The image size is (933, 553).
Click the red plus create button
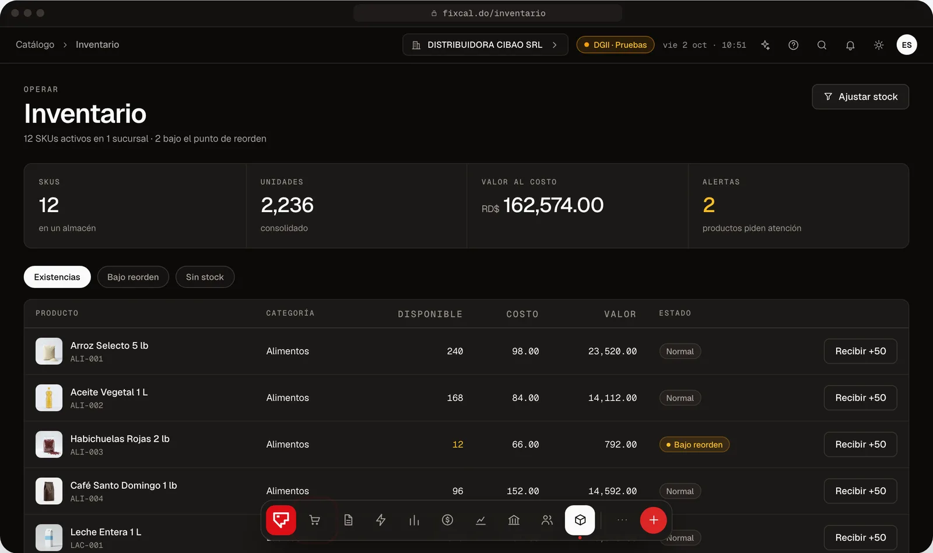pyautogui.click(x=654, y=520)
